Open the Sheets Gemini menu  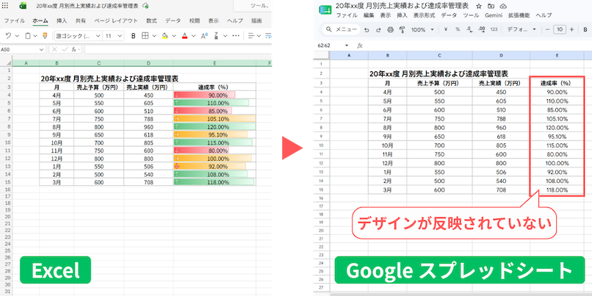(494, 15)
